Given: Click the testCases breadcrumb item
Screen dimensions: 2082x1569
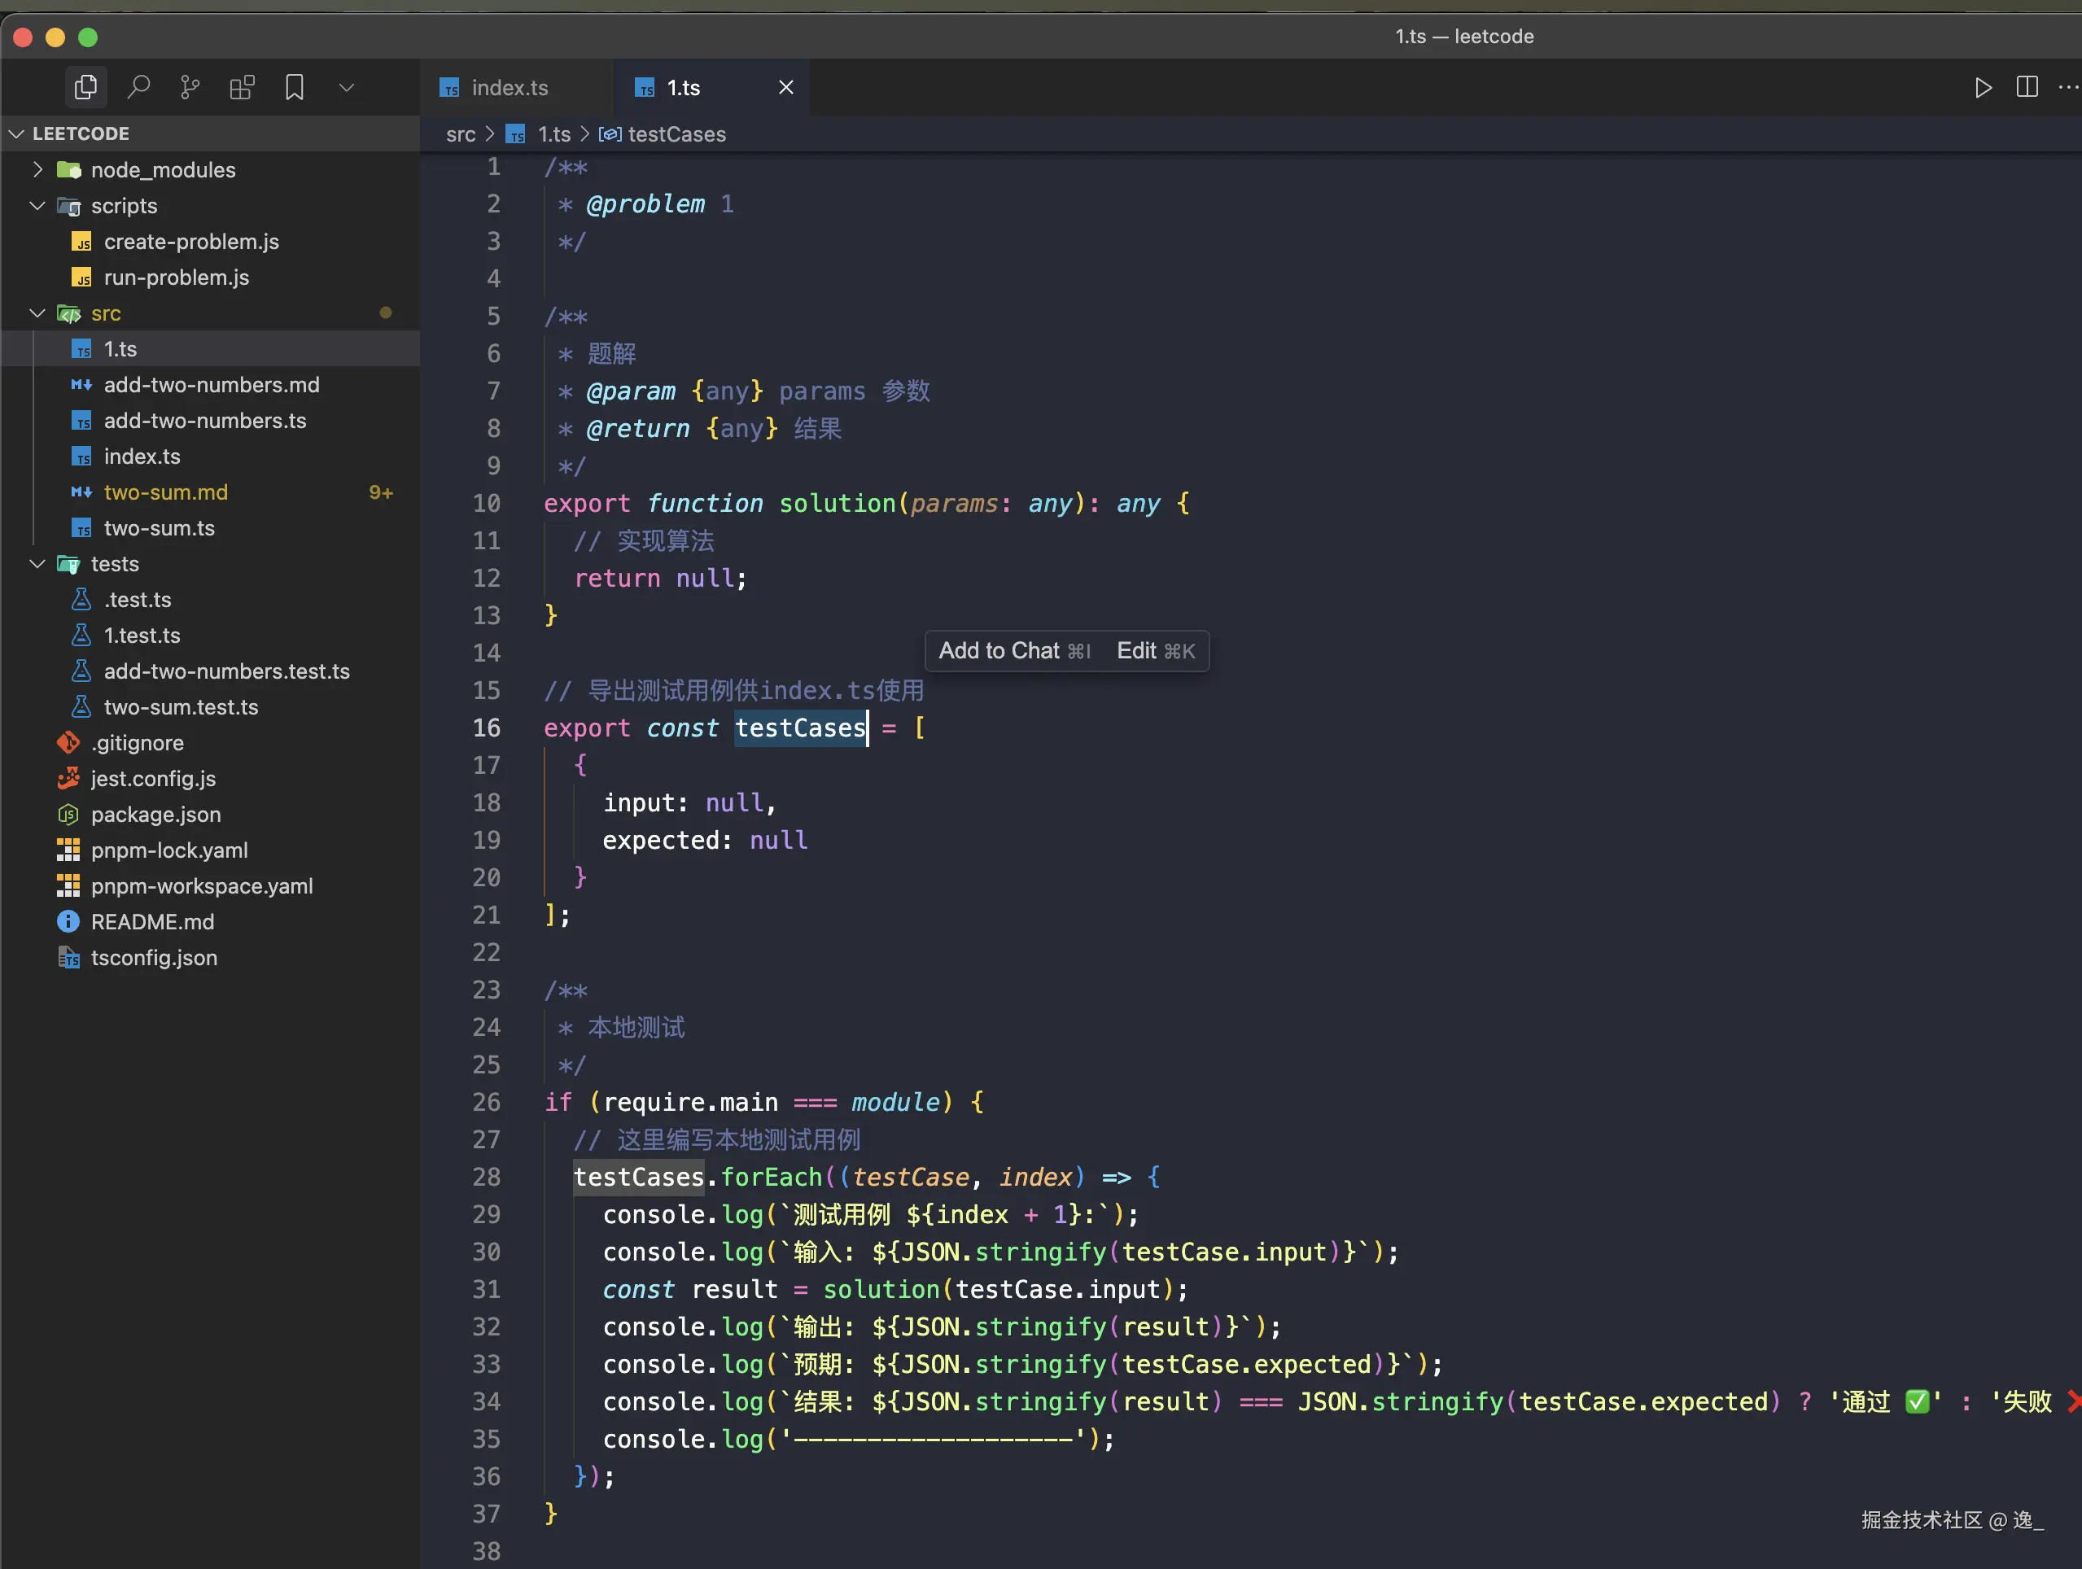Looking at the screenshot, I should click(x=676, y=134).
